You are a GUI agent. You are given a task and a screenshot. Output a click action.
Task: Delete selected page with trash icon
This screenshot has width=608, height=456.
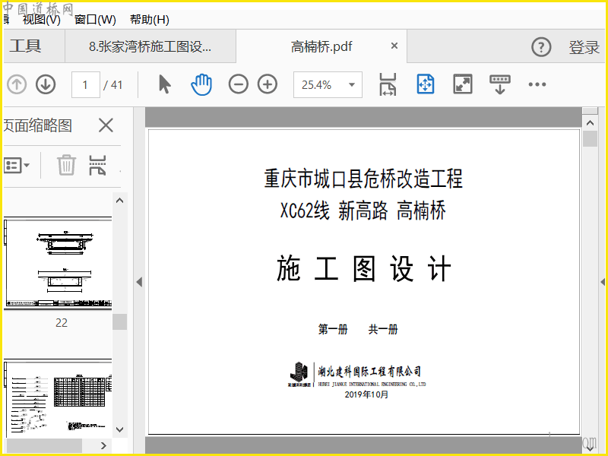pos(67,165)
